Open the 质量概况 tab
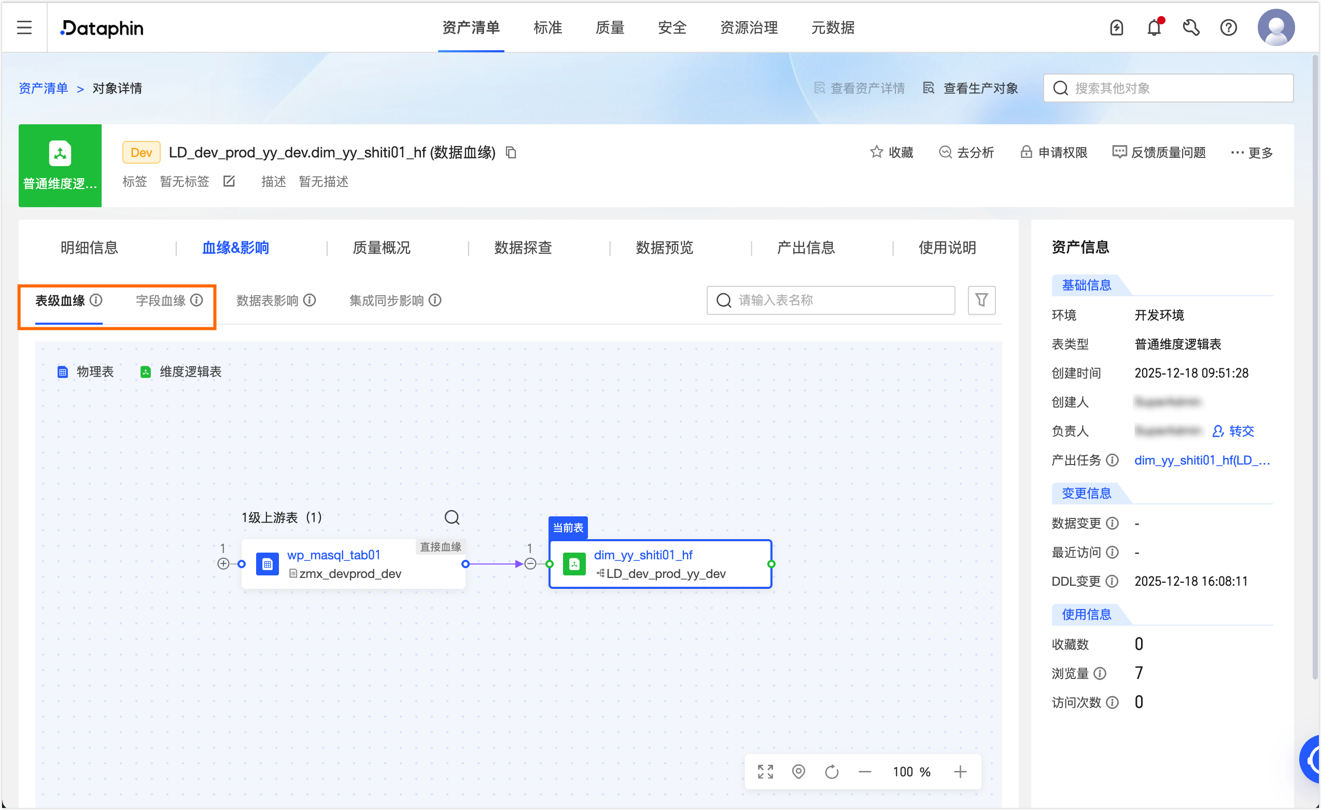The height and width of the screenshot is (810, 1321). [381, 248]
